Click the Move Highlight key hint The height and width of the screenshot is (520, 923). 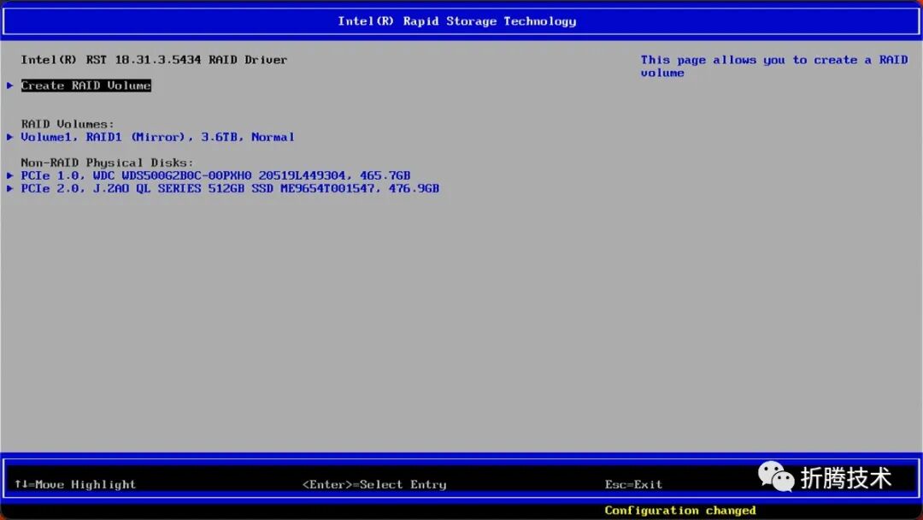[x=75, y=484]
